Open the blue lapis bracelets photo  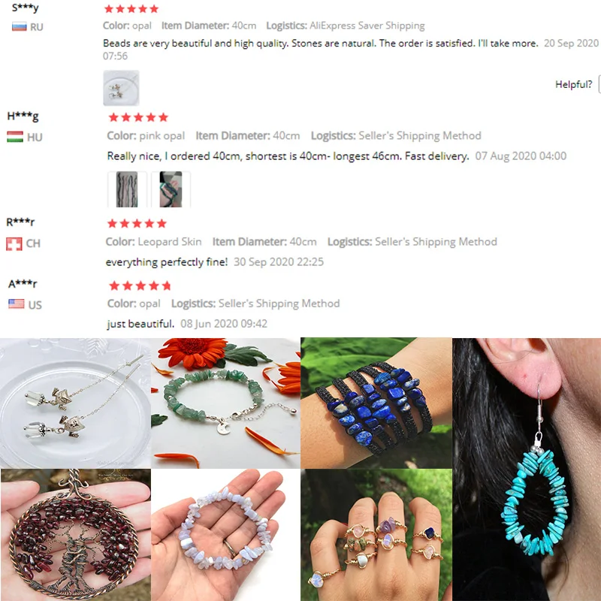click(376, 403)
